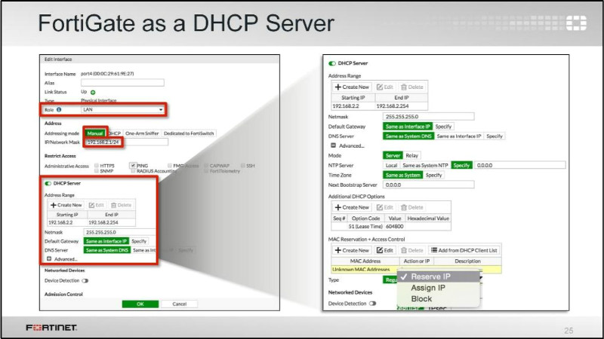The height and width of the screenshot is (339, 604).
Task: Click the IP/Network Mask field
Action: click(x=126, y=142)
